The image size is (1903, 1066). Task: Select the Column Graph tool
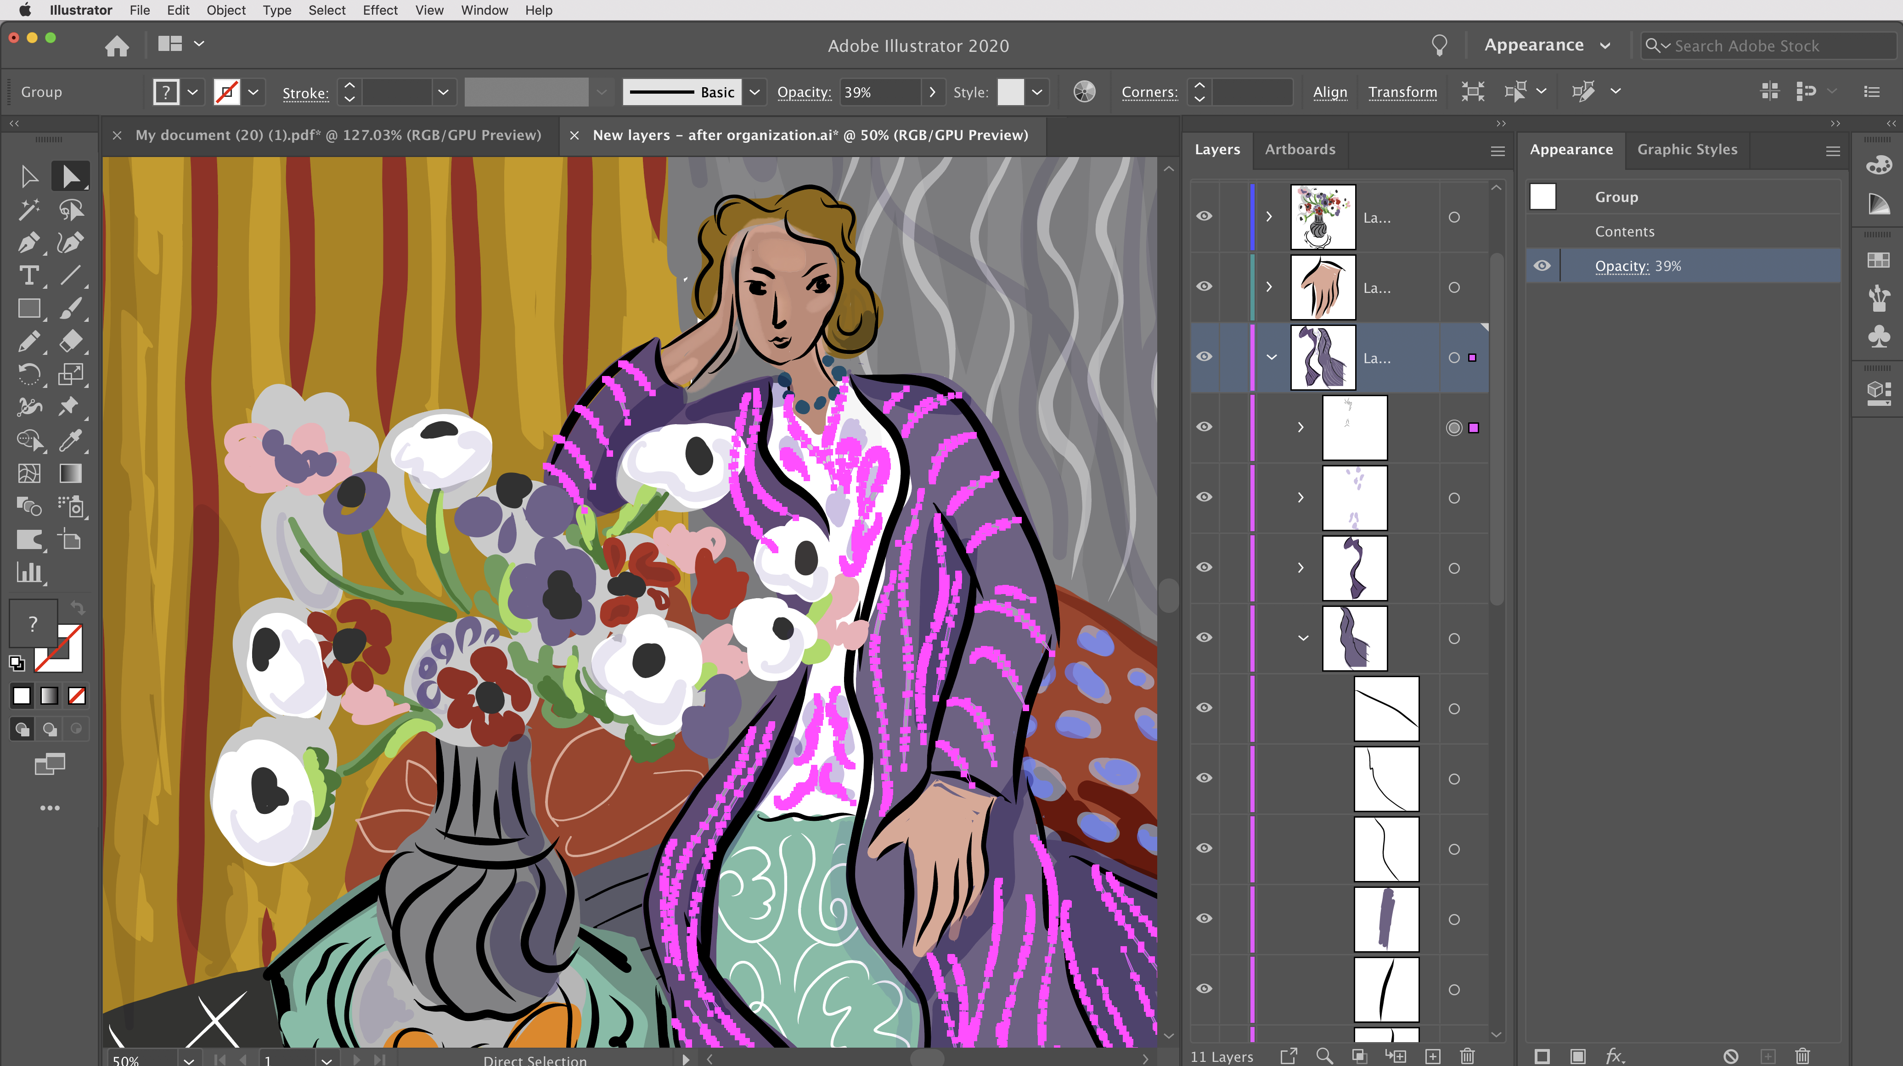[29, 572]
